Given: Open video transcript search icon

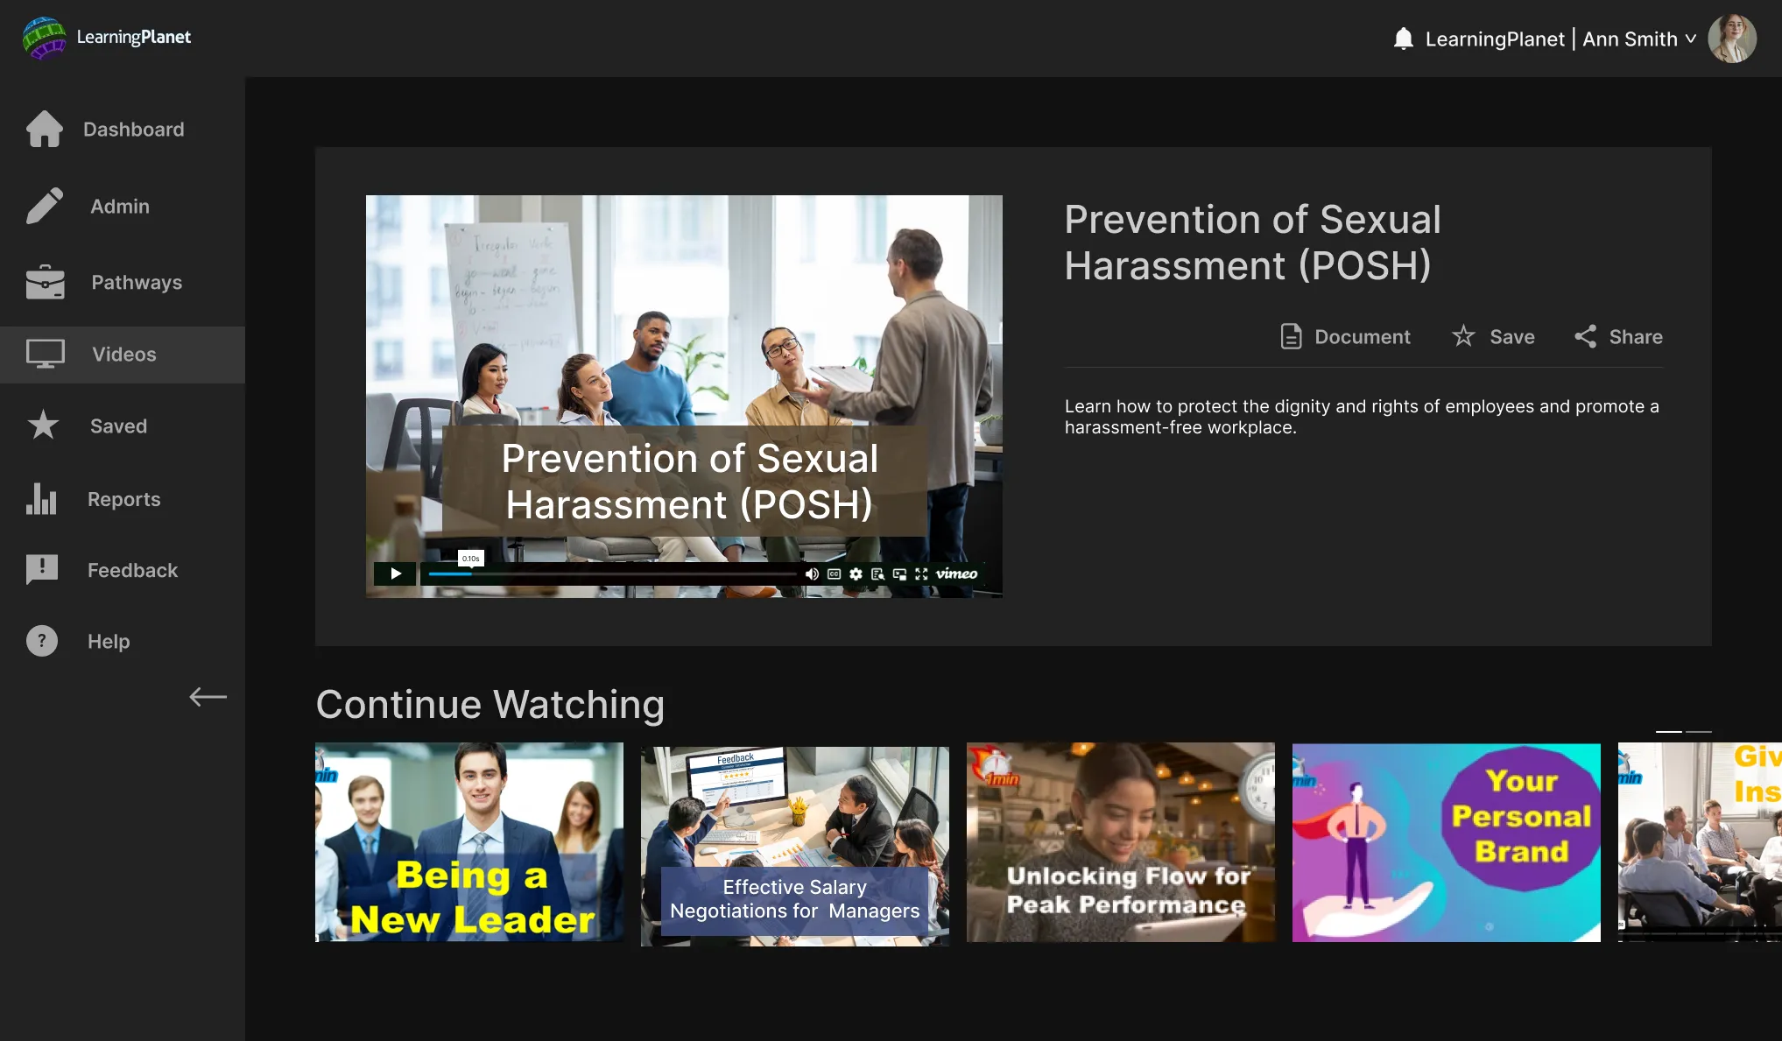Looking at the screenshot, I should [x=877, y=573].
